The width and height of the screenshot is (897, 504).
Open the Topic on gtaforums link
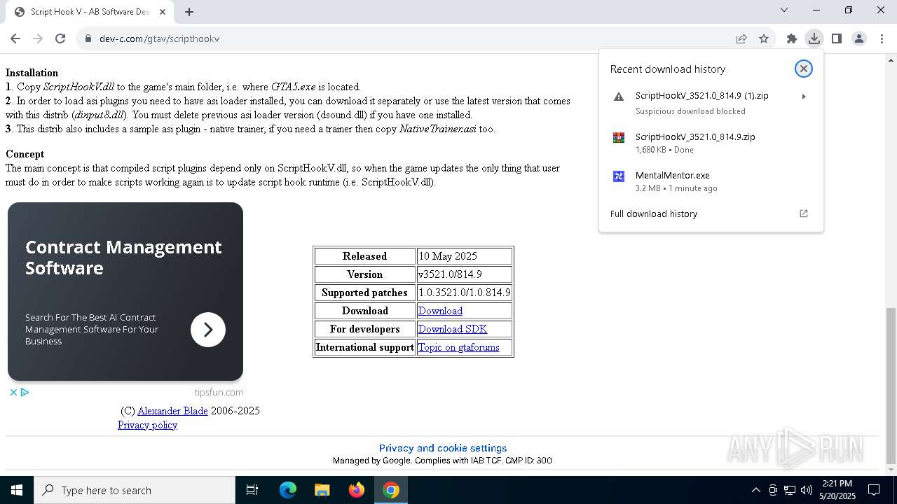pyautogui.click(x=459, y=347)
